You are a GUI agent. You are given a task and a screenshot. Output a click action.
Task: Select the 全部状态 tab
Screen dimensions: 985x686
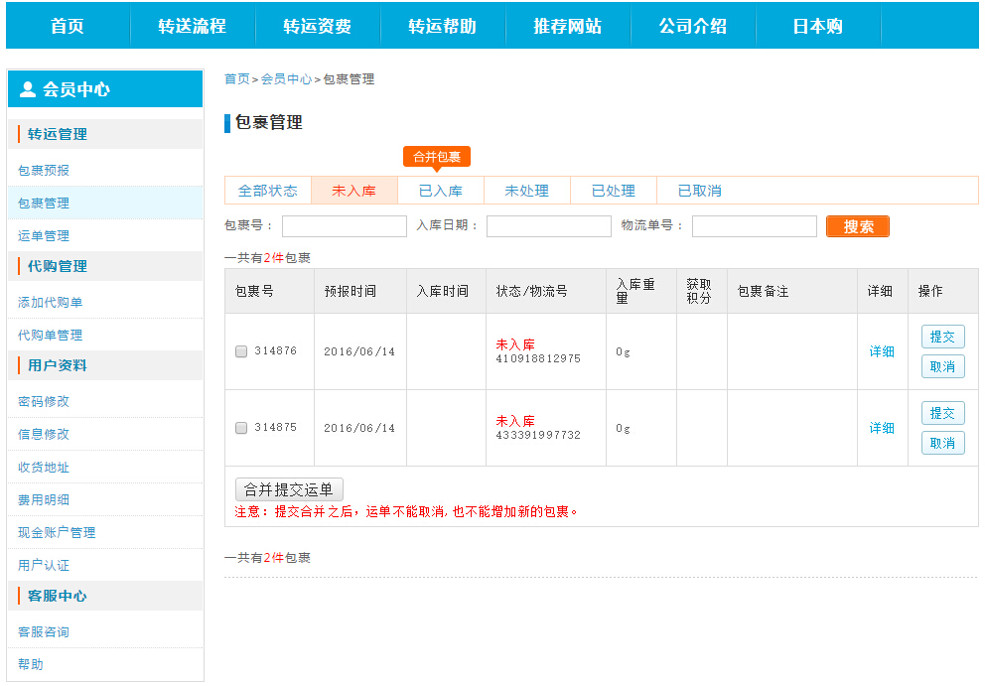click(268, 191)
